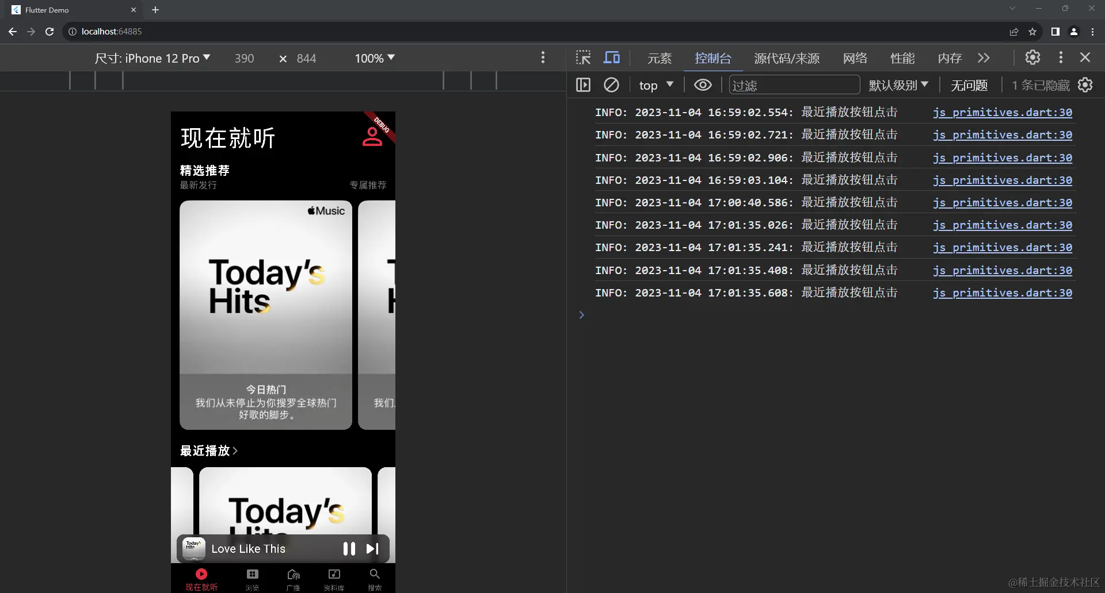The width and height of the screenshot is (1105, 593).
Task: Select the 浏览 bottom tab
Action: pos(252,579)
